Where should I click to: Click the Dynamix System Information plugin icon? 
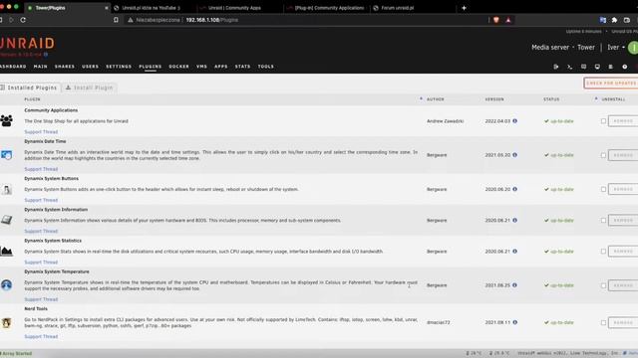click(6, 220)
